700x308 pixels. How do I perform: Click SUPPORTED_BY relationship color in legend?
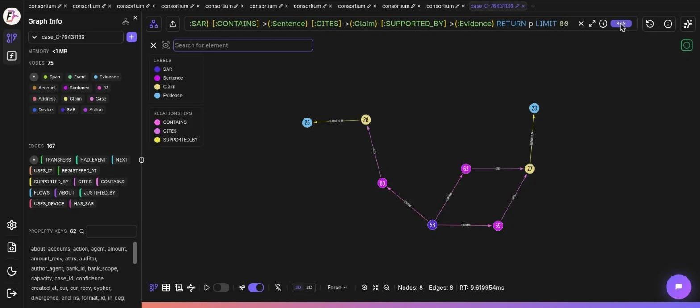coord(157,140)
